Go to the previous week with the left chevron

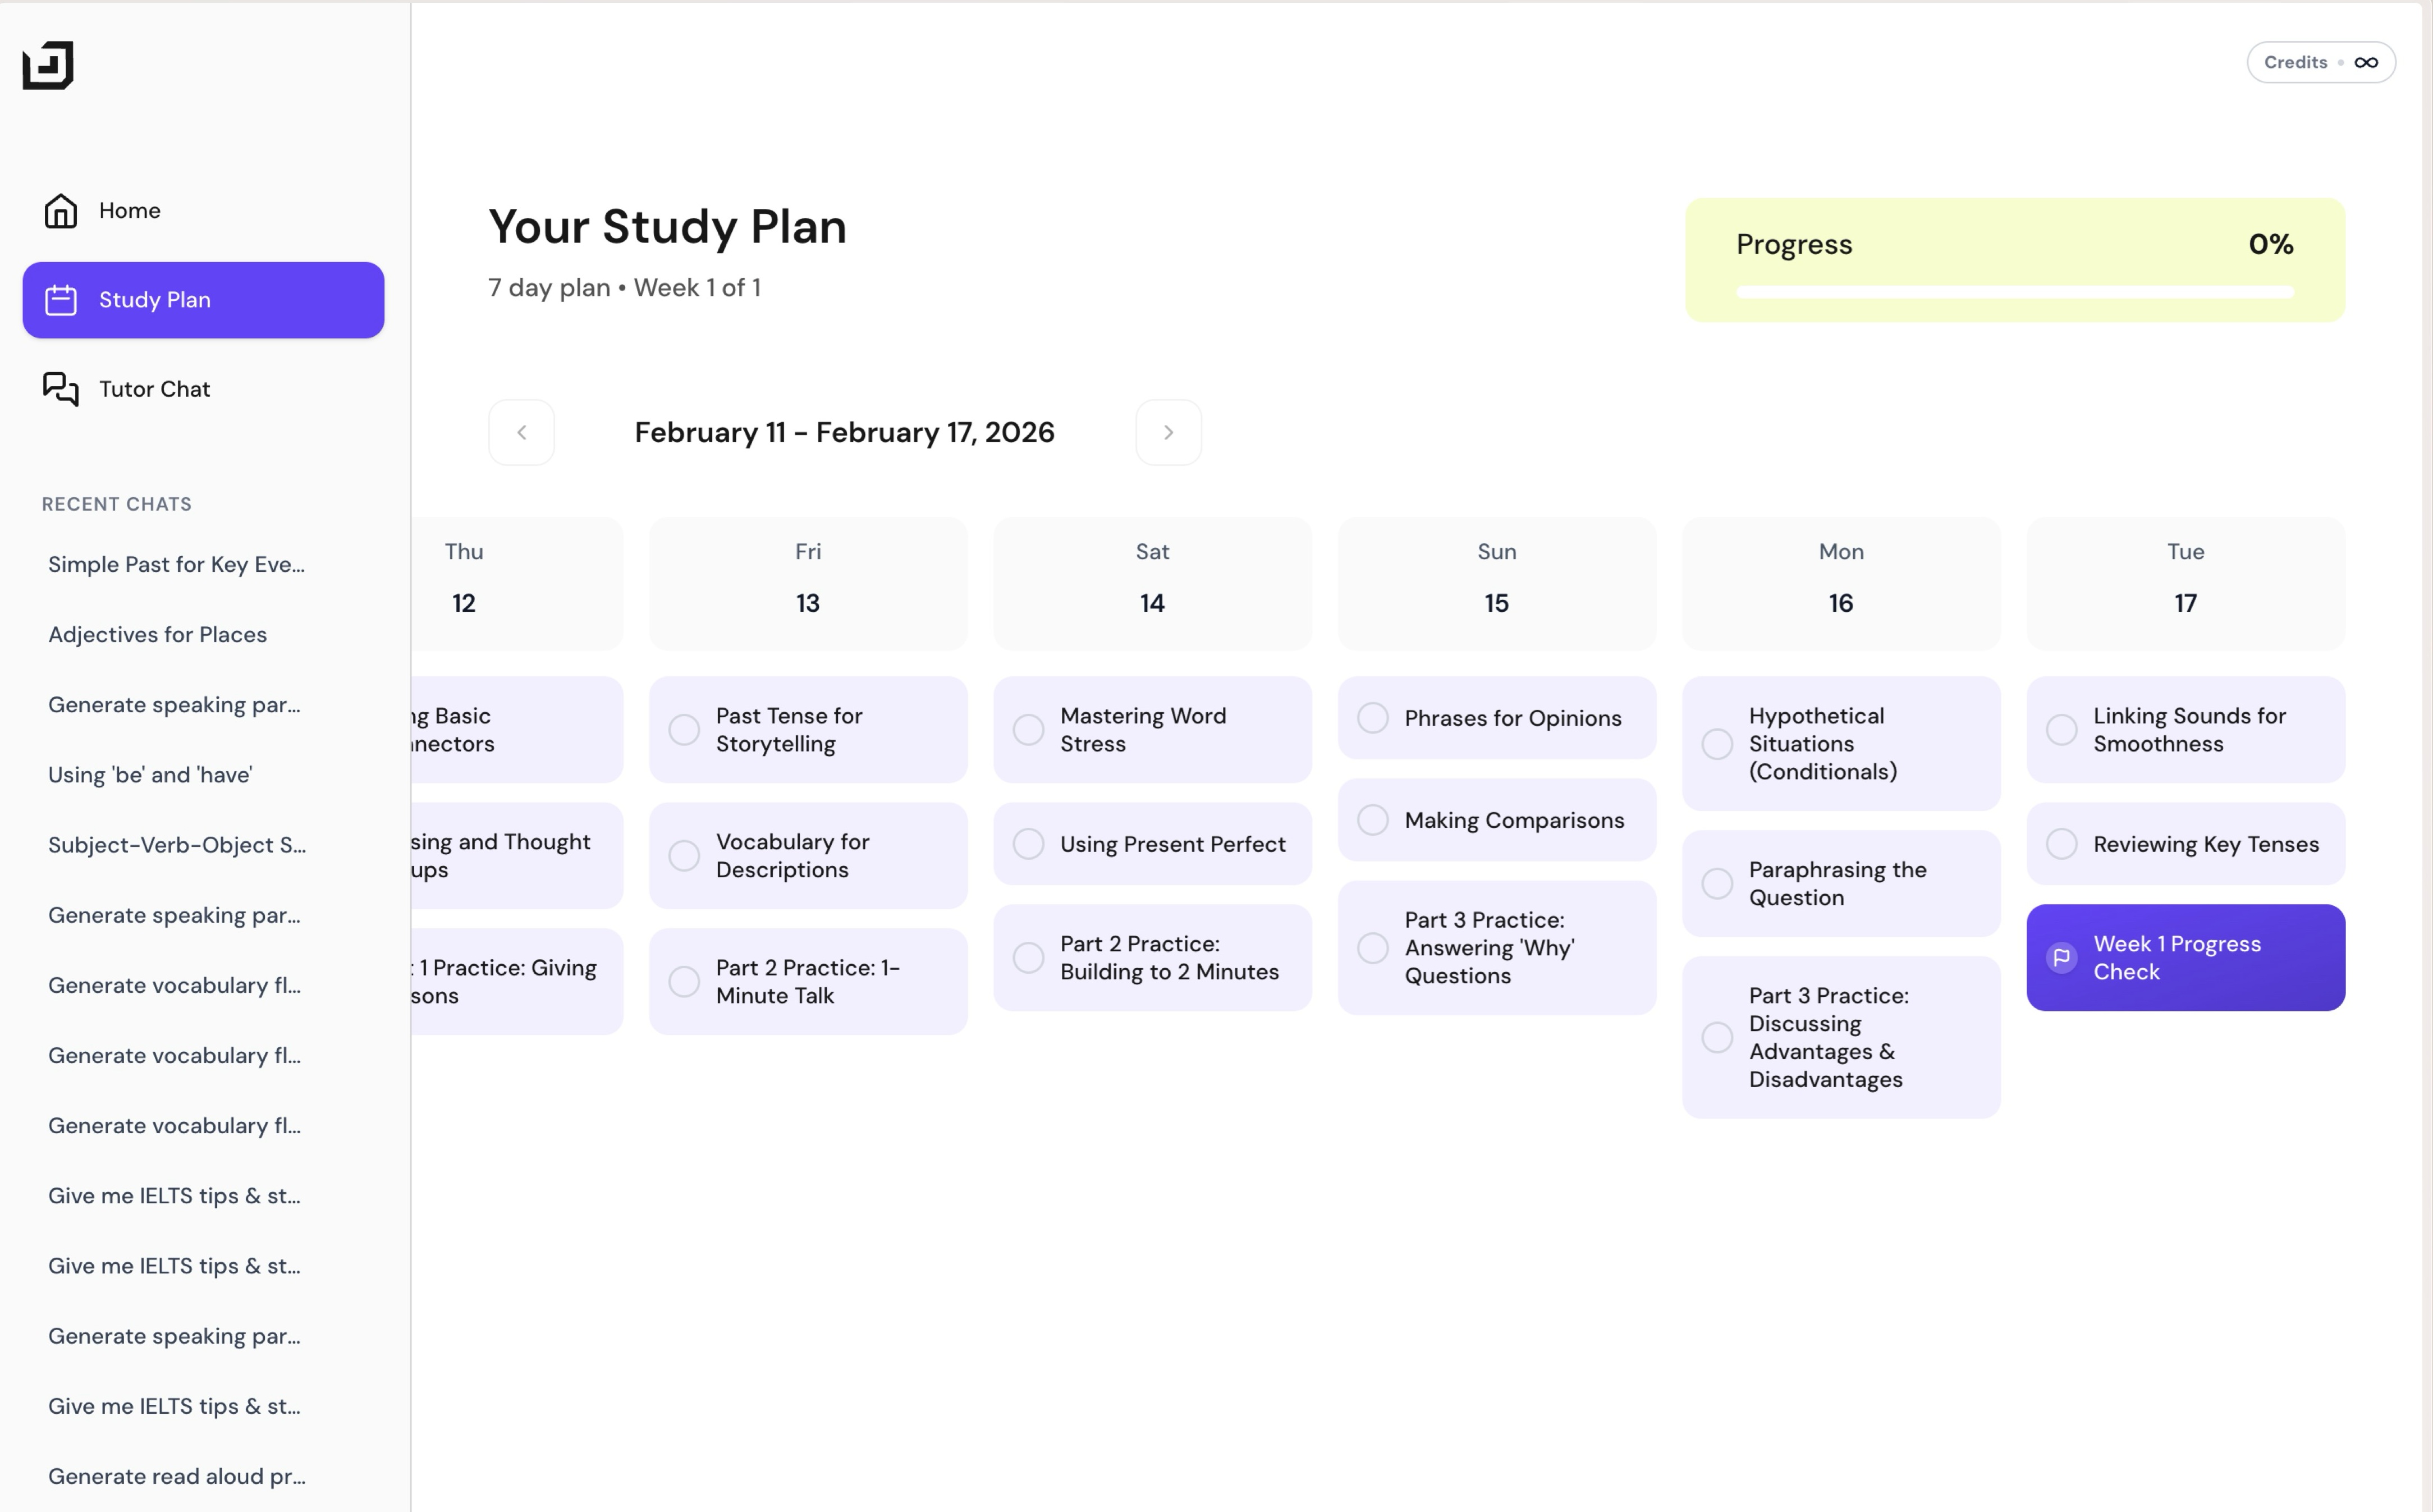pyautogui.click(x=521, y=432)
